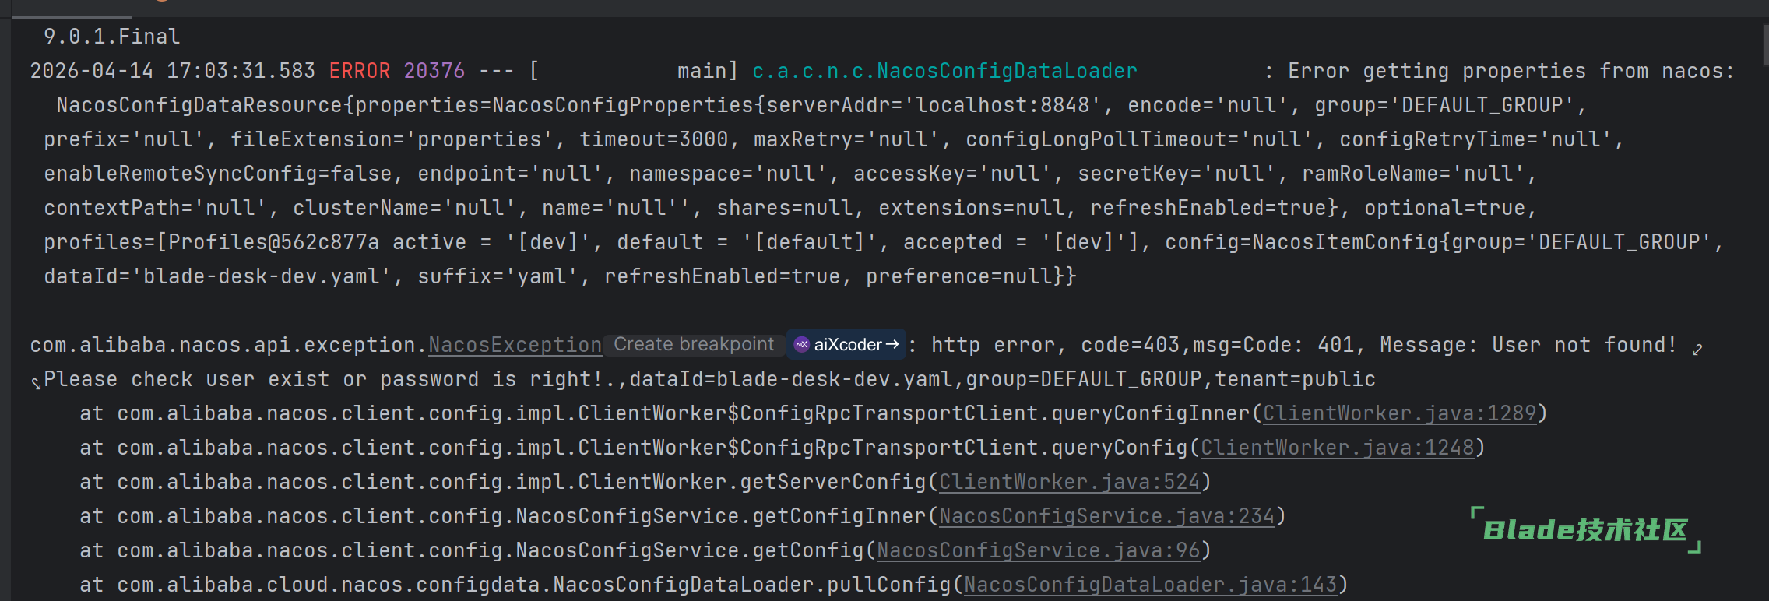The height and width of the screenshot is (601, 1769).
Task: Click wrap continuation icon before 'Please check'
Action: click(x=36, y=383)
